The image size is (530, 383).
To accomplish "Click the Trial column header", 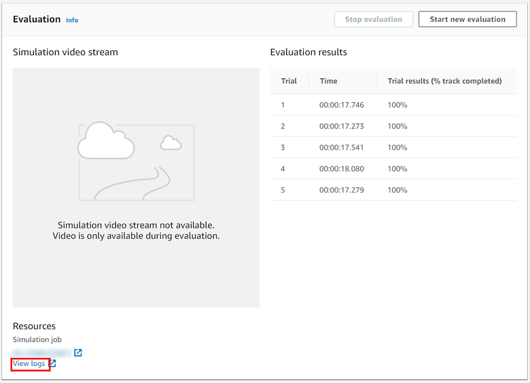I will [289, 81].
